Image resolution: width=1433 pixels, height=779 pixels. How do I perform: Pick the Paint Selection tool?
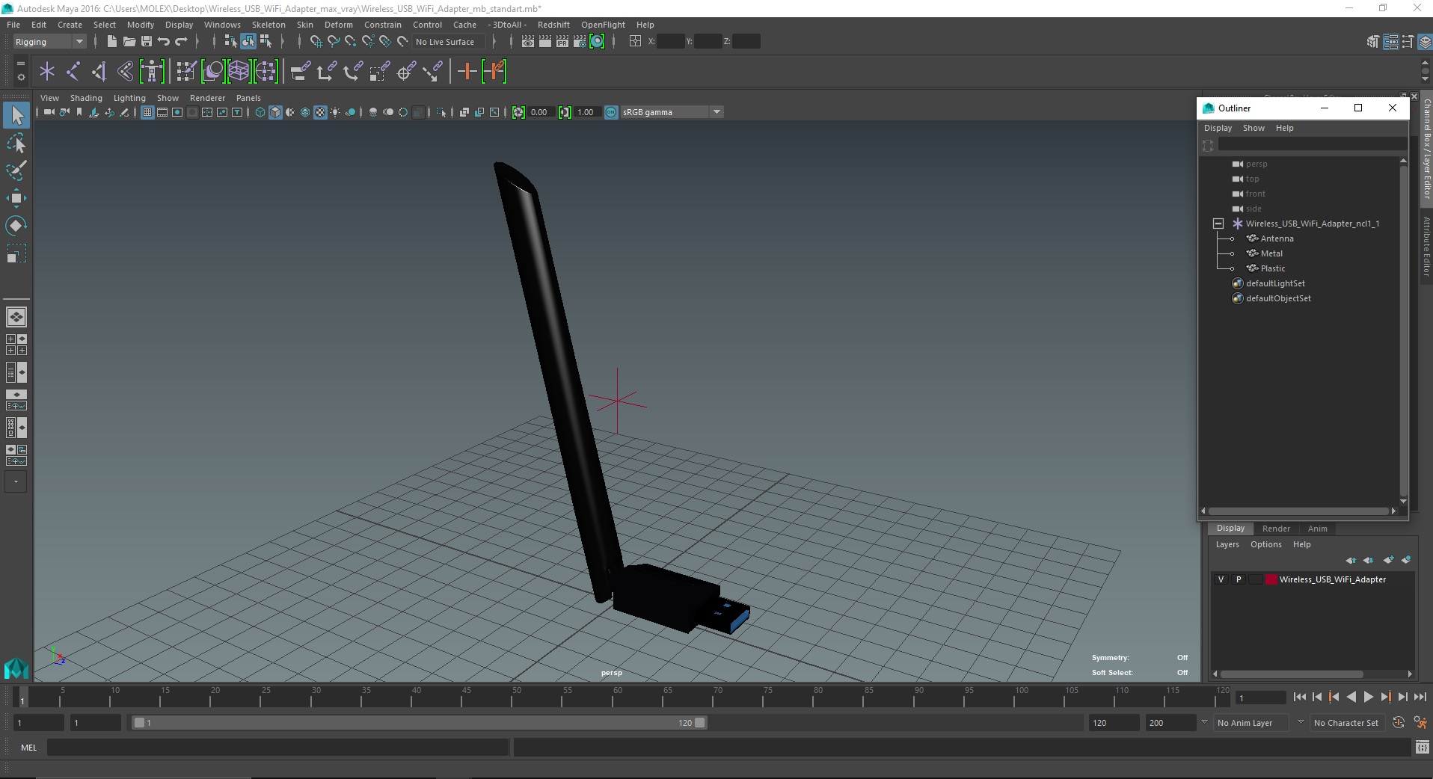[x=16, y=170]
